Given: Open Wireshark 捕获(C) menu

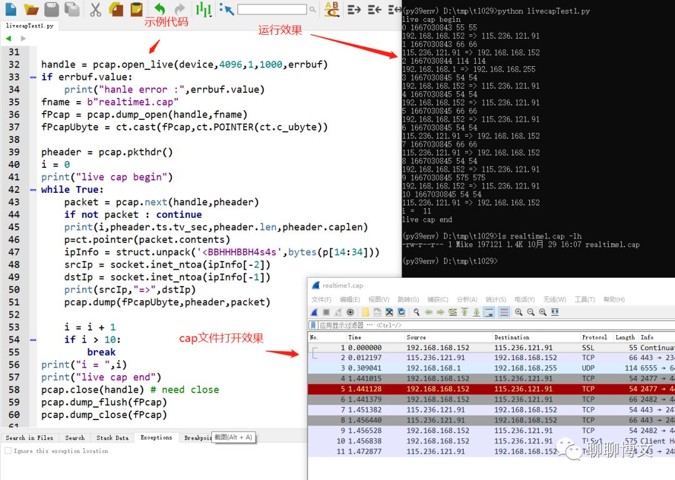Looking at the screenshot, I should [437, 300].
